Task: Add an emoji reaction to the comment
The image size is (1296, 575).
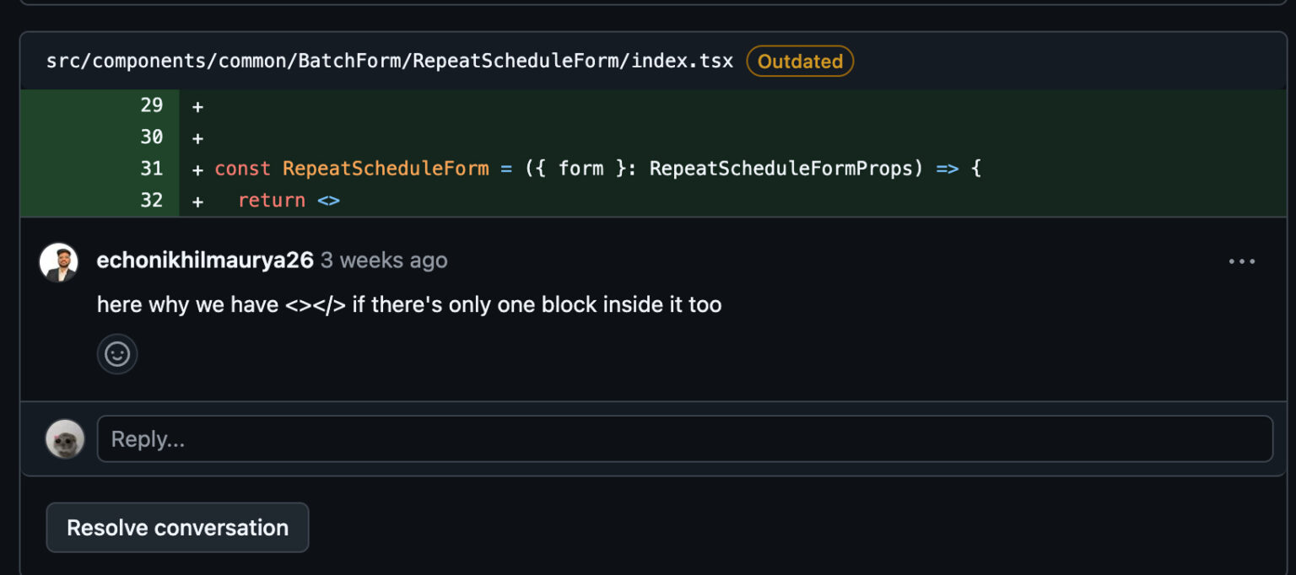Action: (x=117, y=354)
